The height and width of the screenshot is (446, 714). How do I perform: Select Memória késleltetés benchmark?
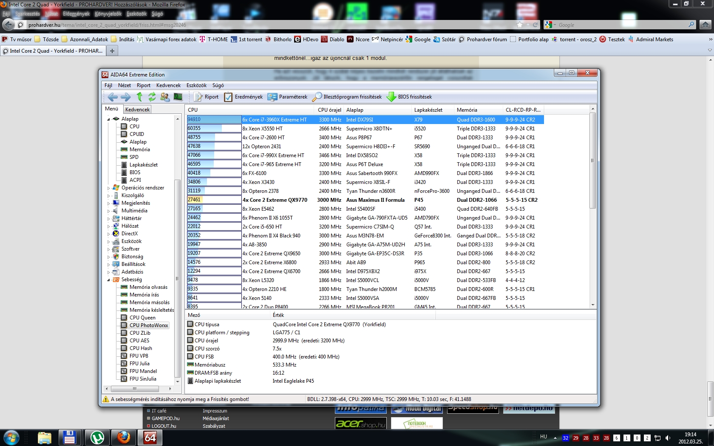[x=152, y=310]
